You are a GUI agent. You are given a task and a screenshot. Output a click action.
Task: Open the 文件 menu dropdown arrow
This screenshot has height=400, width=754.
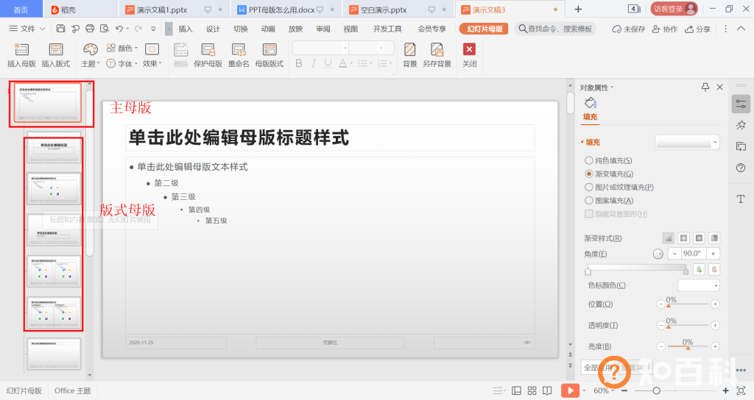[42, 29]
